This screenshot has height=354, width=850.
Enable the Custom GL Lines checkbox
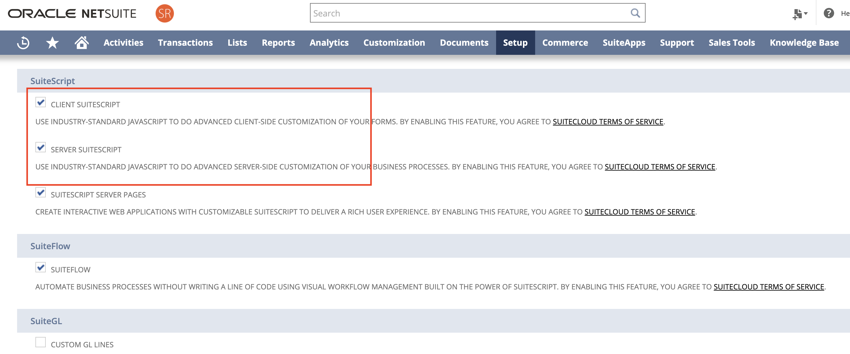coord(41,342)
